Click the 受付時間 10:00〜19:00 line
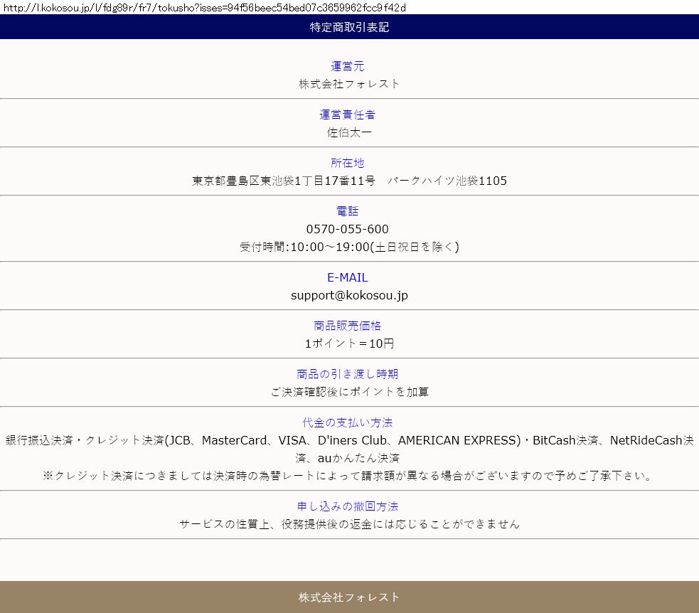Image resolution: width=699 pixels, height=613 pixels. point(349,247)
